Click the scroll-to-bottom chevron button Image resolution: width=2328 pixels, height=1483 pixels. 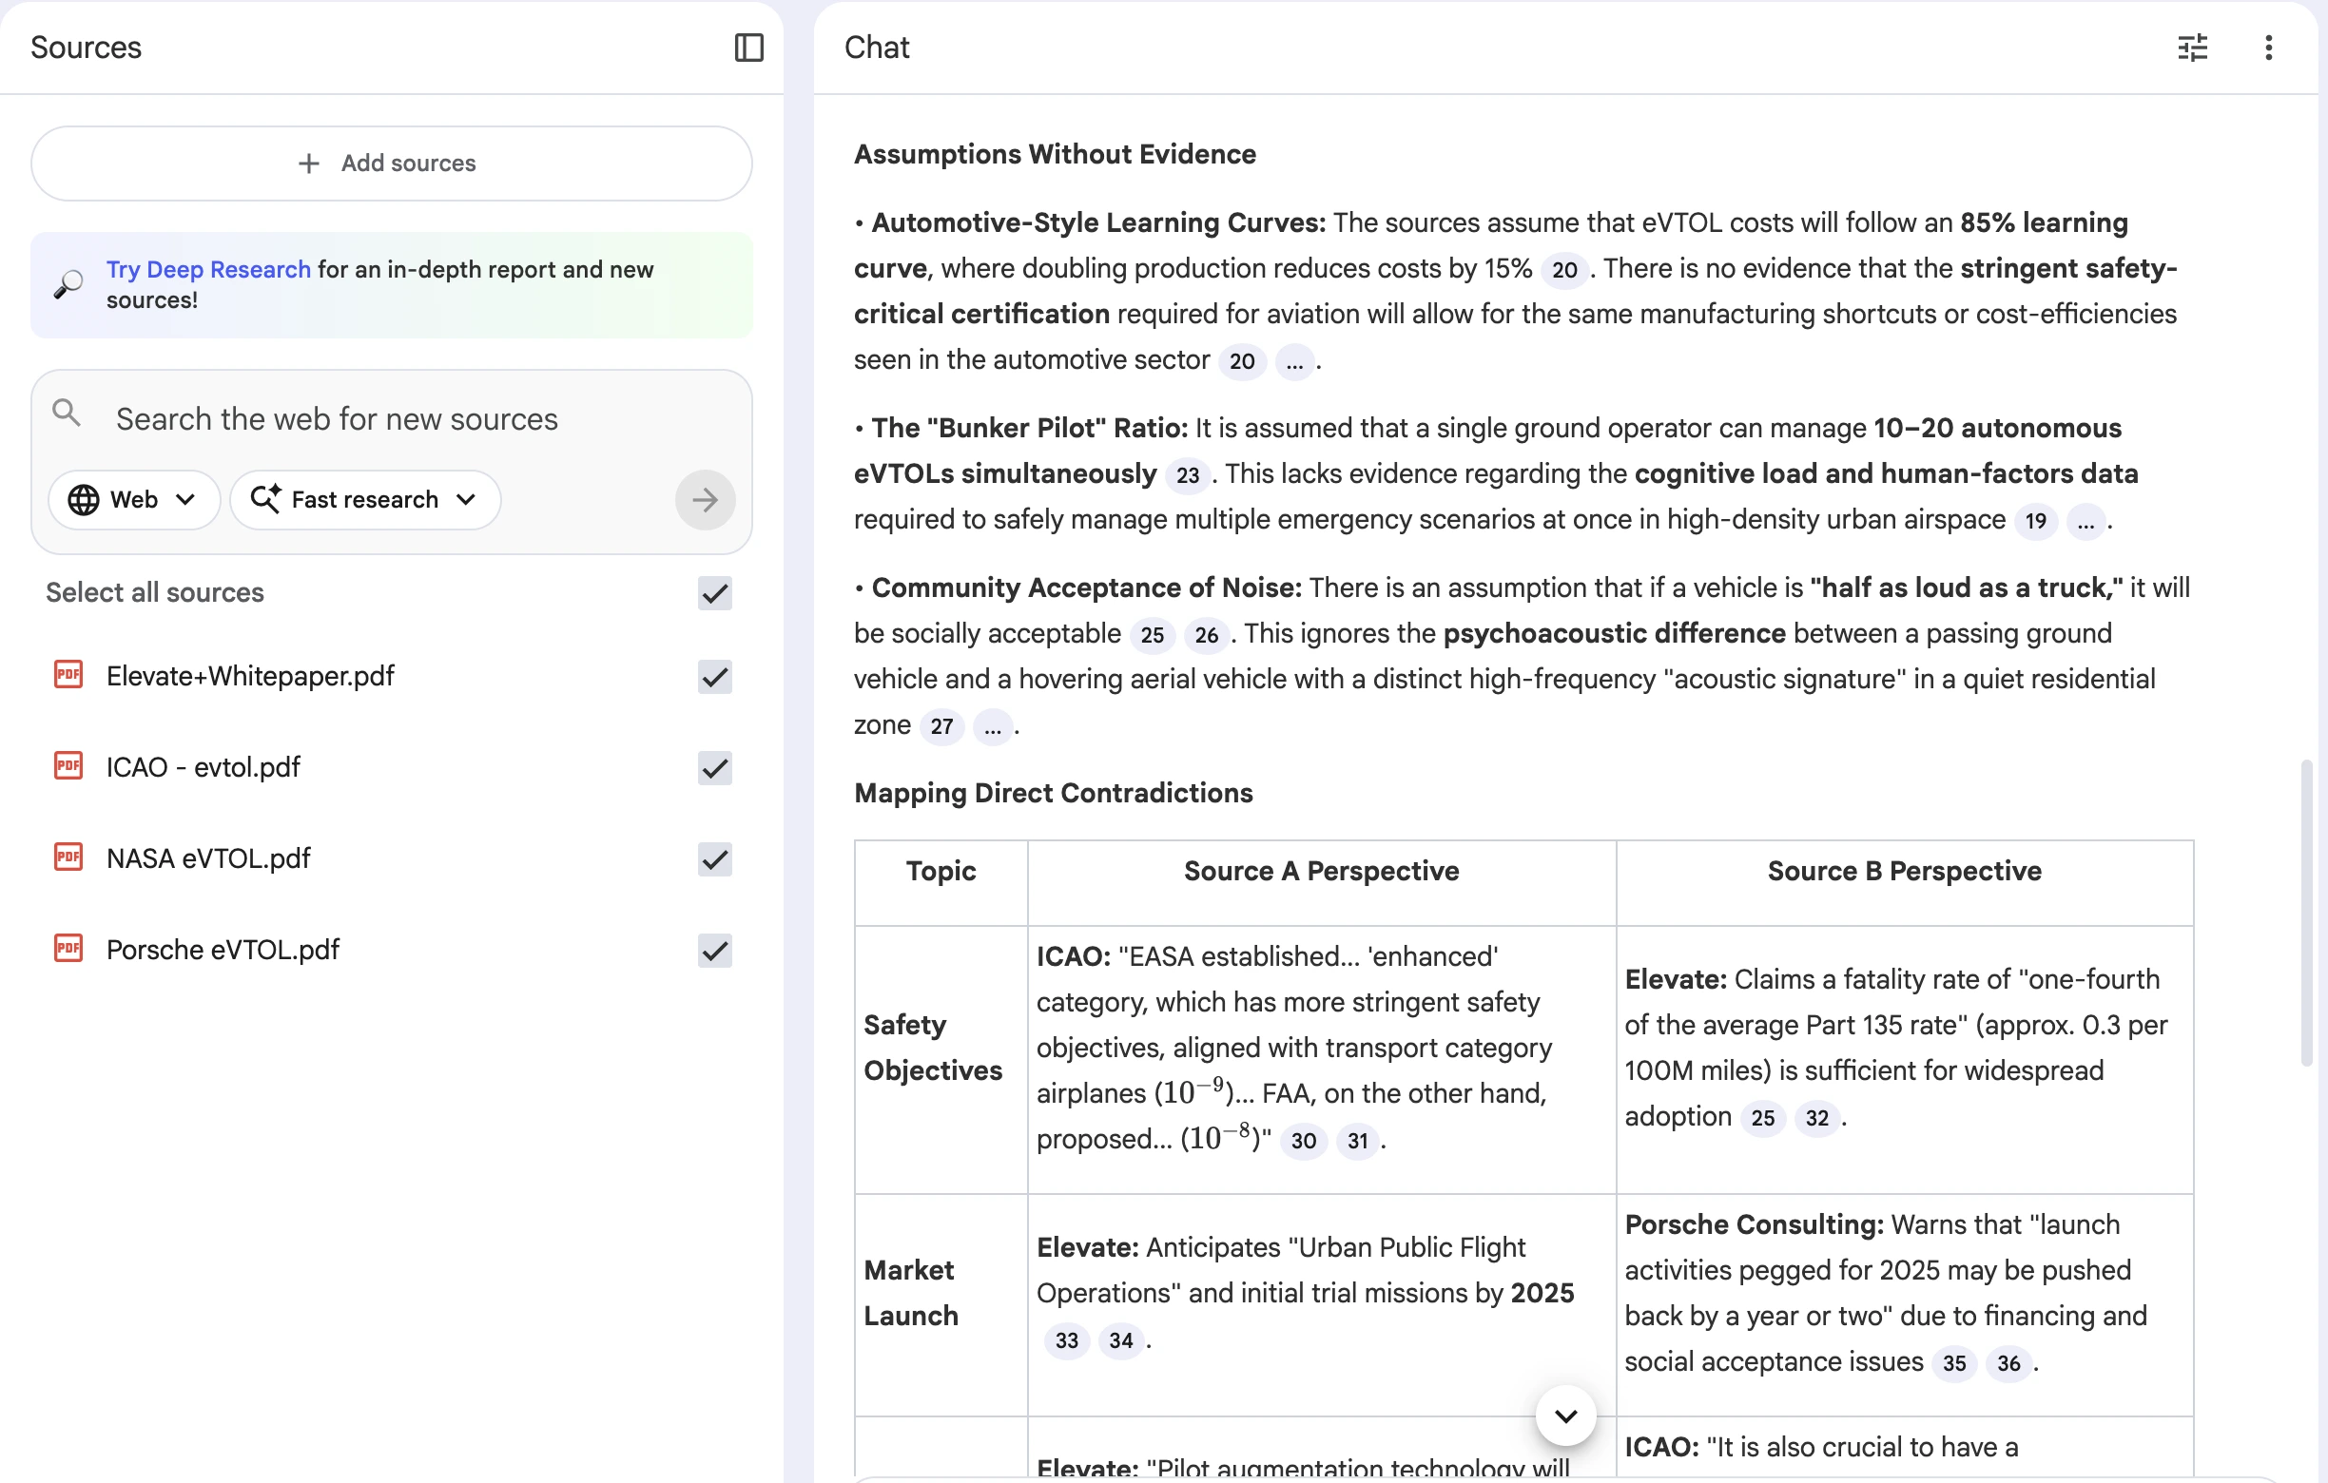pyautogui.click(x=1565, y=1416)
